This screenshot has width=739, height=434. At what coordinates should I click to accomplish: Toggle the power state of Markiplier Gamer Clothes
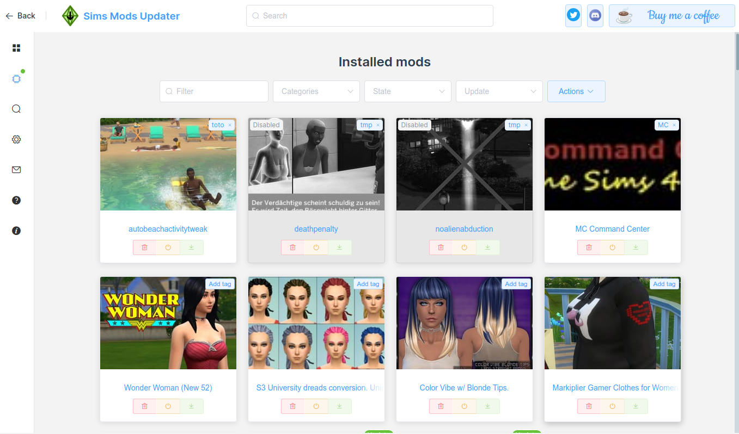click(x=613, y=406)
